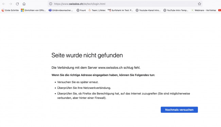Open the site information icon in the address bar
This screenshot has width=221, height=127.
tap(51, 4)
